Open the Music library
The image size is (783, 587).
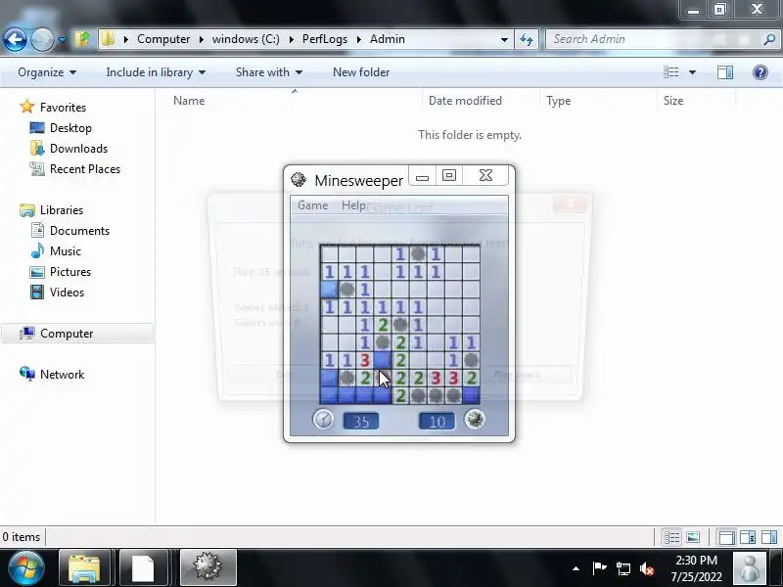[66, 250]
